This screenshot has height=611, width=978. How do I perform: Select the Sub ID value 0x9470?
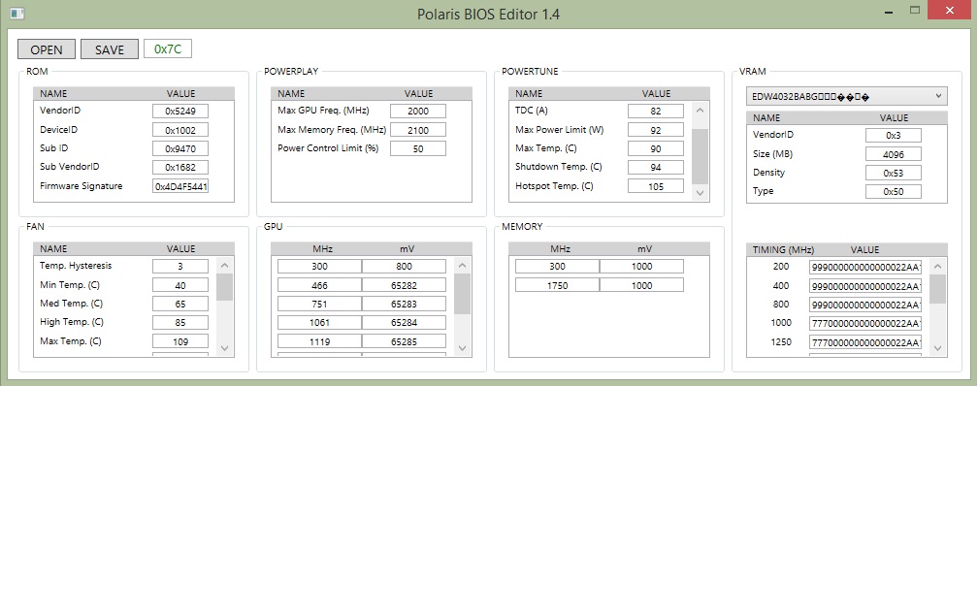tap(180, 148)
